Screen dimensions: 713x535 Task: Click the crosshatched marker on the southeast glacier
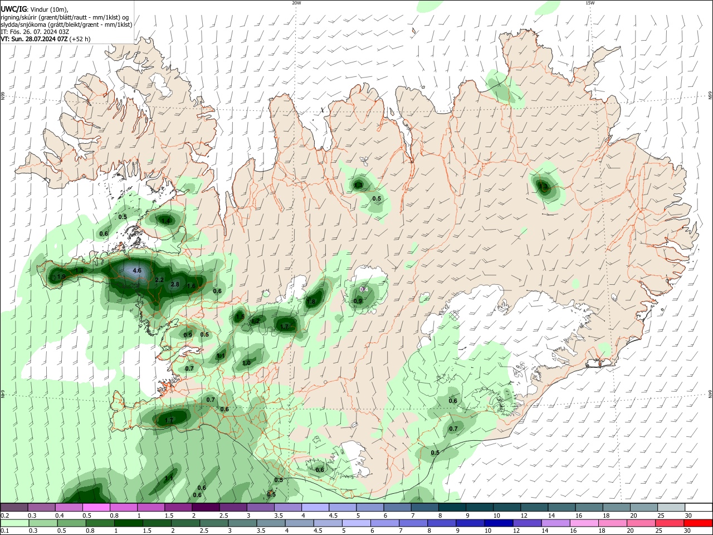click(x=455, y=315)
